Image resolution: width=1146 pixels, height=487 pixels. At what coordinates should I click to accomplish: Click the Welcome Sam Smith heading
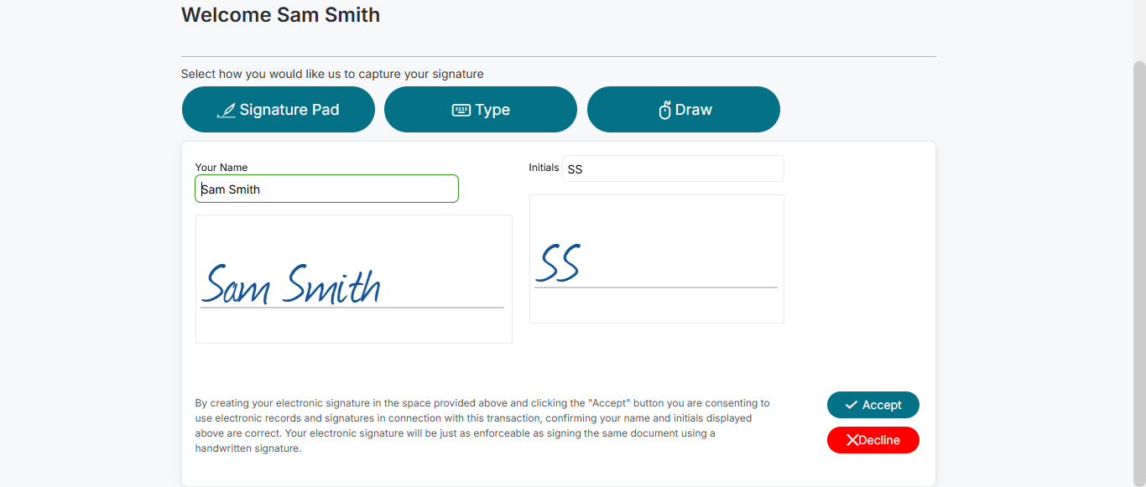point(280,15)
